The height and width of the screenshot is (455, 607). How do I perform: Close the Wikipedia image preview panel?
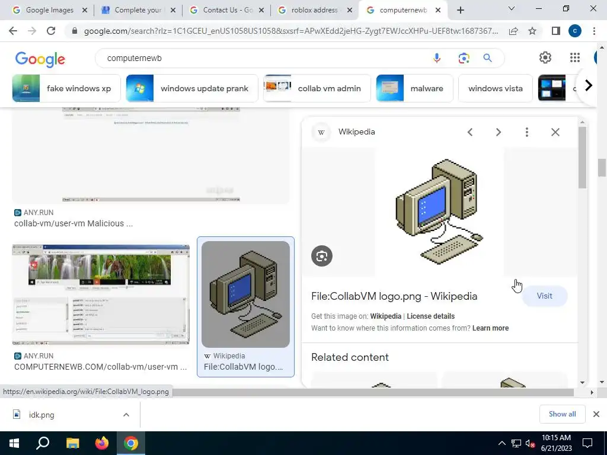tap(555, 132)
